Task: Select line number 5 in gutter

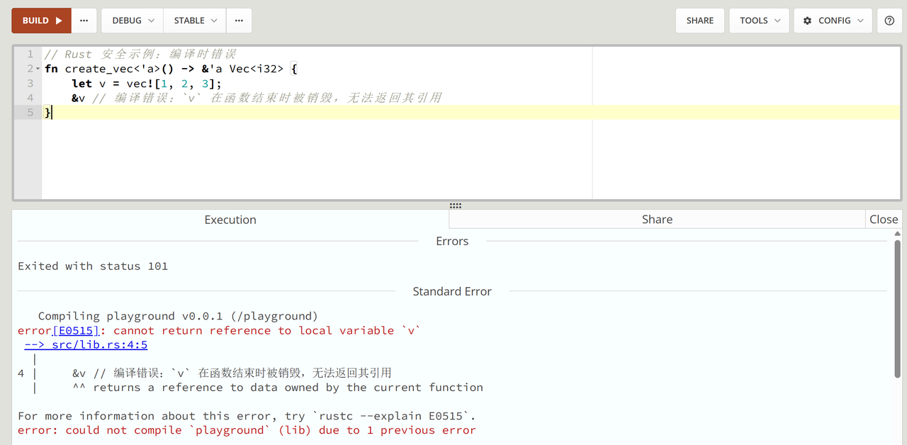Action: 30,113
